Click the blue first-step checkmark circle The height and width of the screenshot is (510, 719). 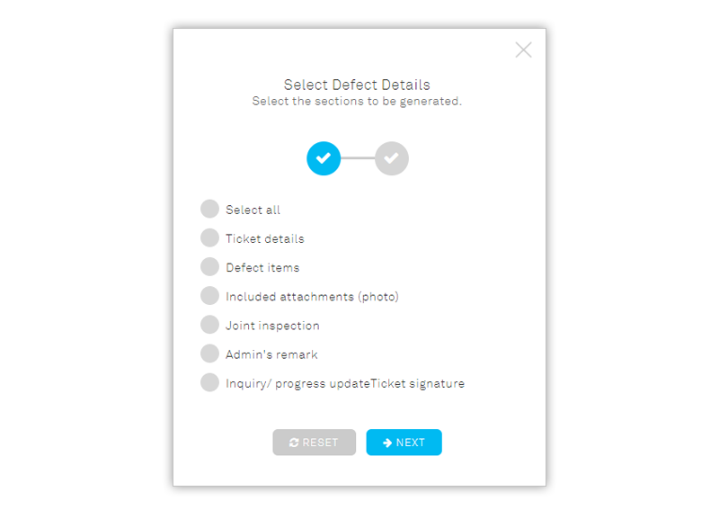(324, 158)
